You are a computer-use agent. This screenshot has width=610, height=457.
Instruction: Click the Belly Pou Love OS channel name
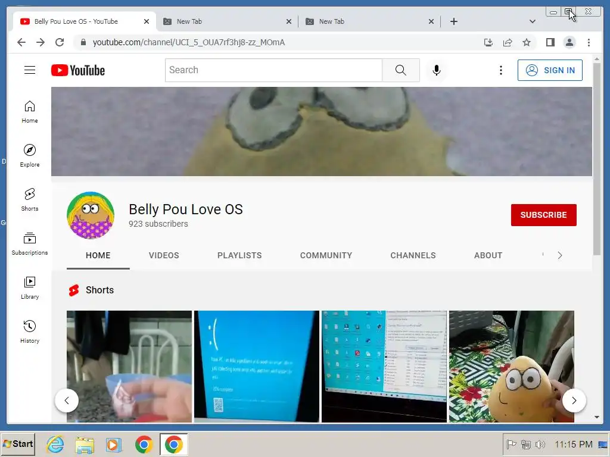click(186, 209)
